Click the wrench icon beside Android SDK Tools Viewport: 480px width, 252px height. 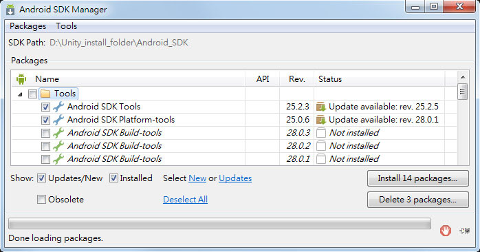[58, 107]
